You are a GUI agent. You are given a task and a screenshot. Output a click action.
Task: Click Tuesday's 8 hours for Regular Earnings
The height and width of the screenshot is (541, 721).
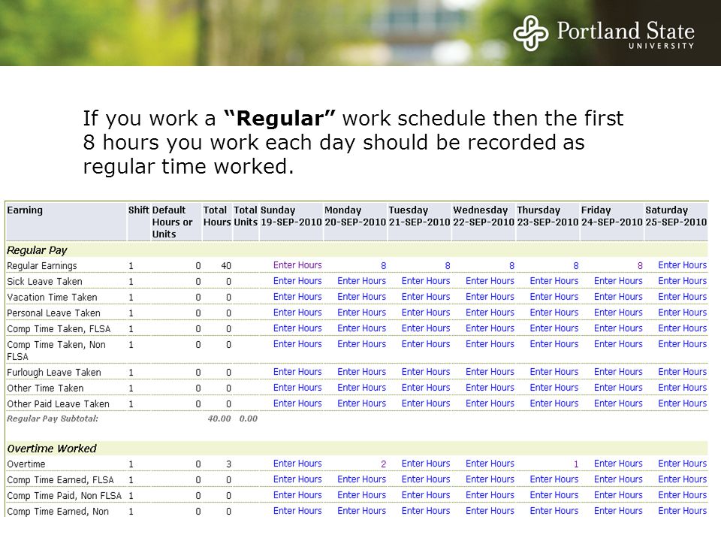[448, 265]
